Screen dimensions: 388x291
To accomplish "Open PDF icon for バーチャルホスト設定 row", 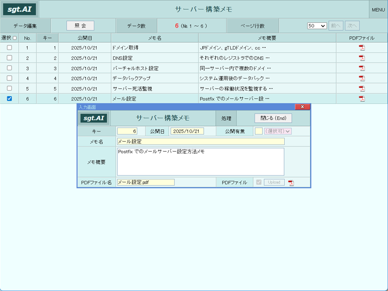I will point(362,68).
